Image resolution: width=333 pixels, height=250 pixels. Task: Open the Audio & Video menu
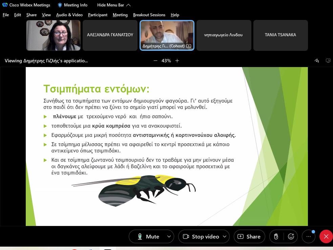pyautogui.click(x=69, y=15)
